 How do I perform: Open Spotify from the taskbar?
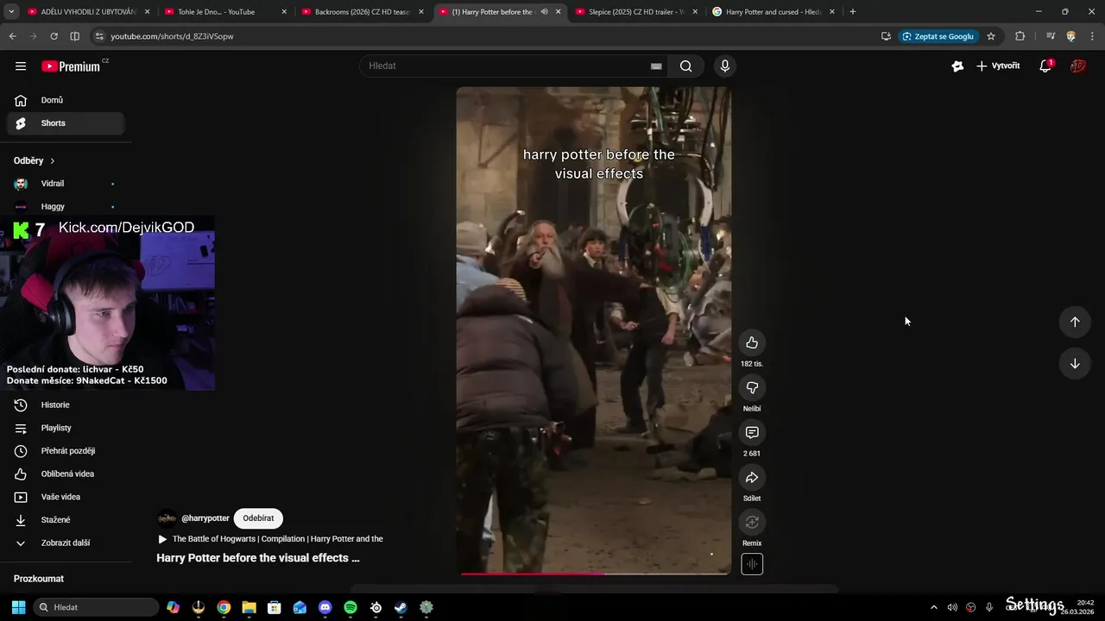[350, 607]
